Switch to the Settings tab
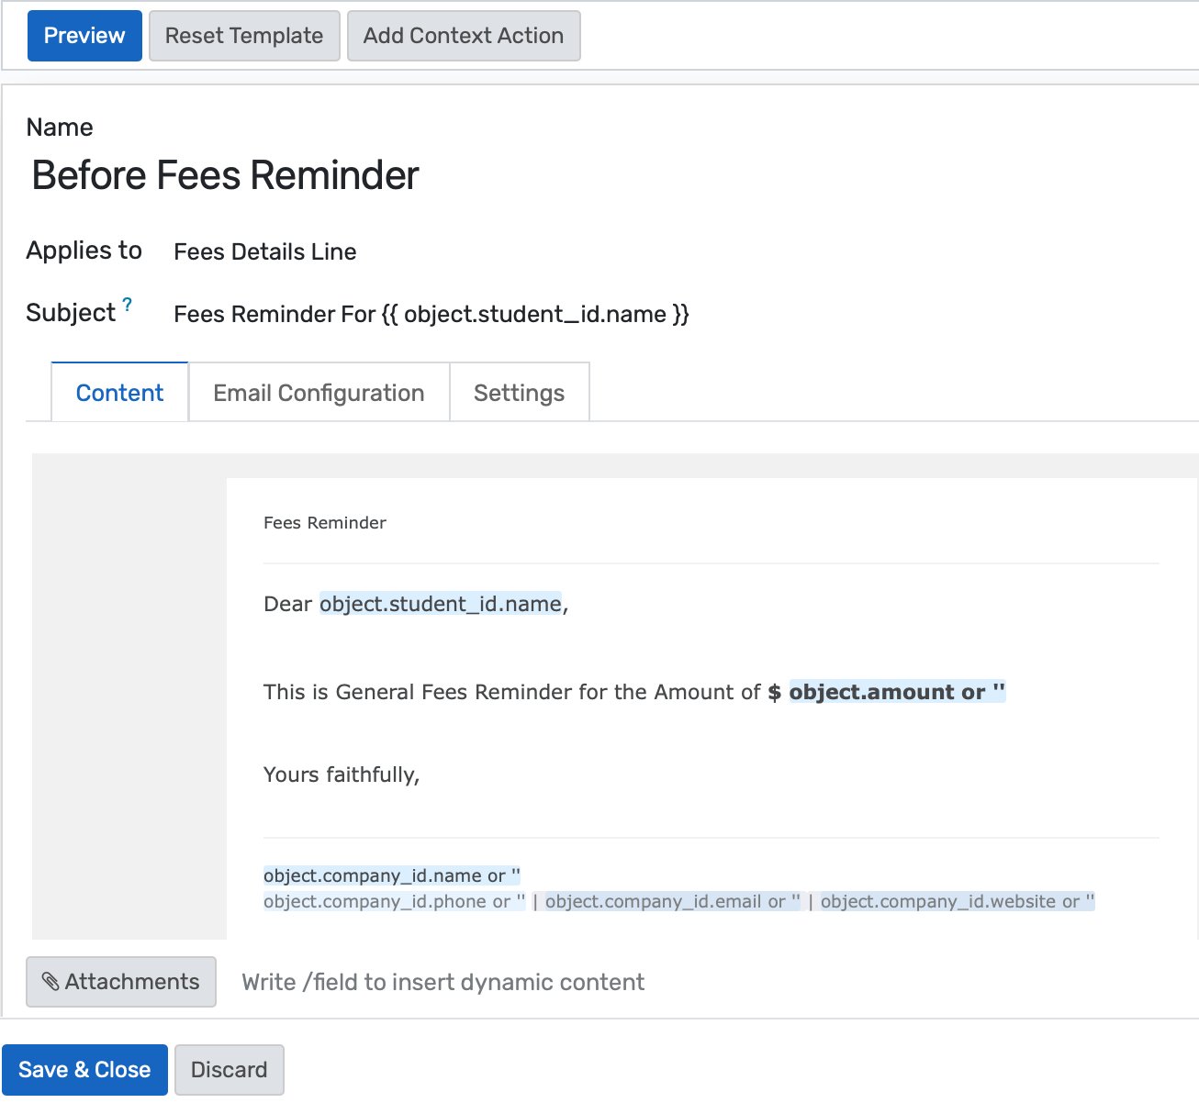1199x1103 pixels. pyautogui.click(x=519, y=393)
